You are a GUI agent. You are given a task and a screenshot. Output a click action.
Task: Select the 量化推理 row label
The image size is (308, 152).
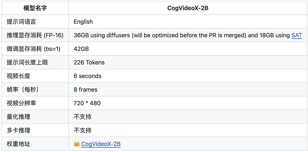click(x=18, y=117)
